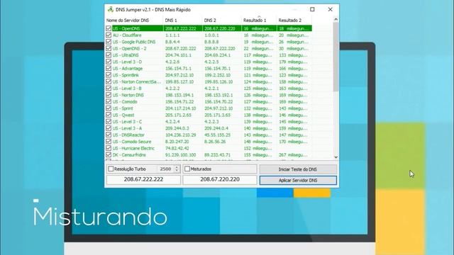Increase the turbo resolution value with up arrow
Viewport: 454px width, 255px height.
click(177, 167)
